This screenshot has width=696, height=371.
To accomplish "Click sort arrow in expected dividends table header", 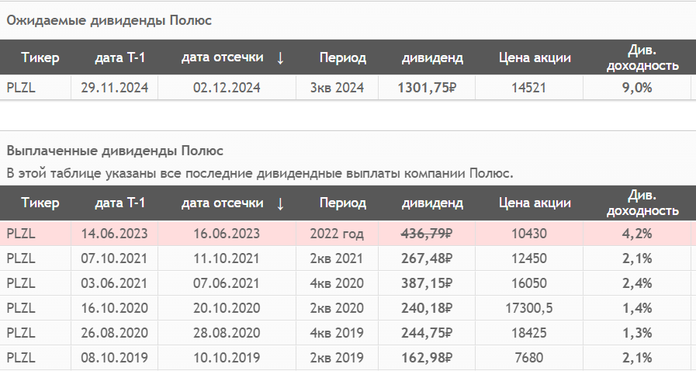I will point(280,57).
